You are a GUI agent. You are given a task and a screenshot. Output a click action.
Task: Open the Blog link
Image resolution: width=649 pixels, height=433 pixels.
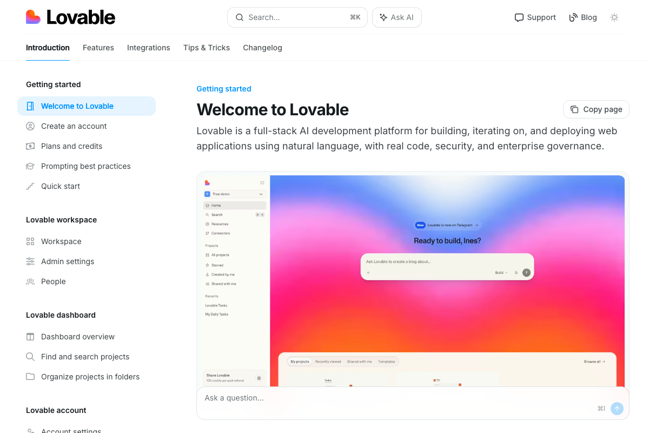pyautogui.click(x=583, y=17)
